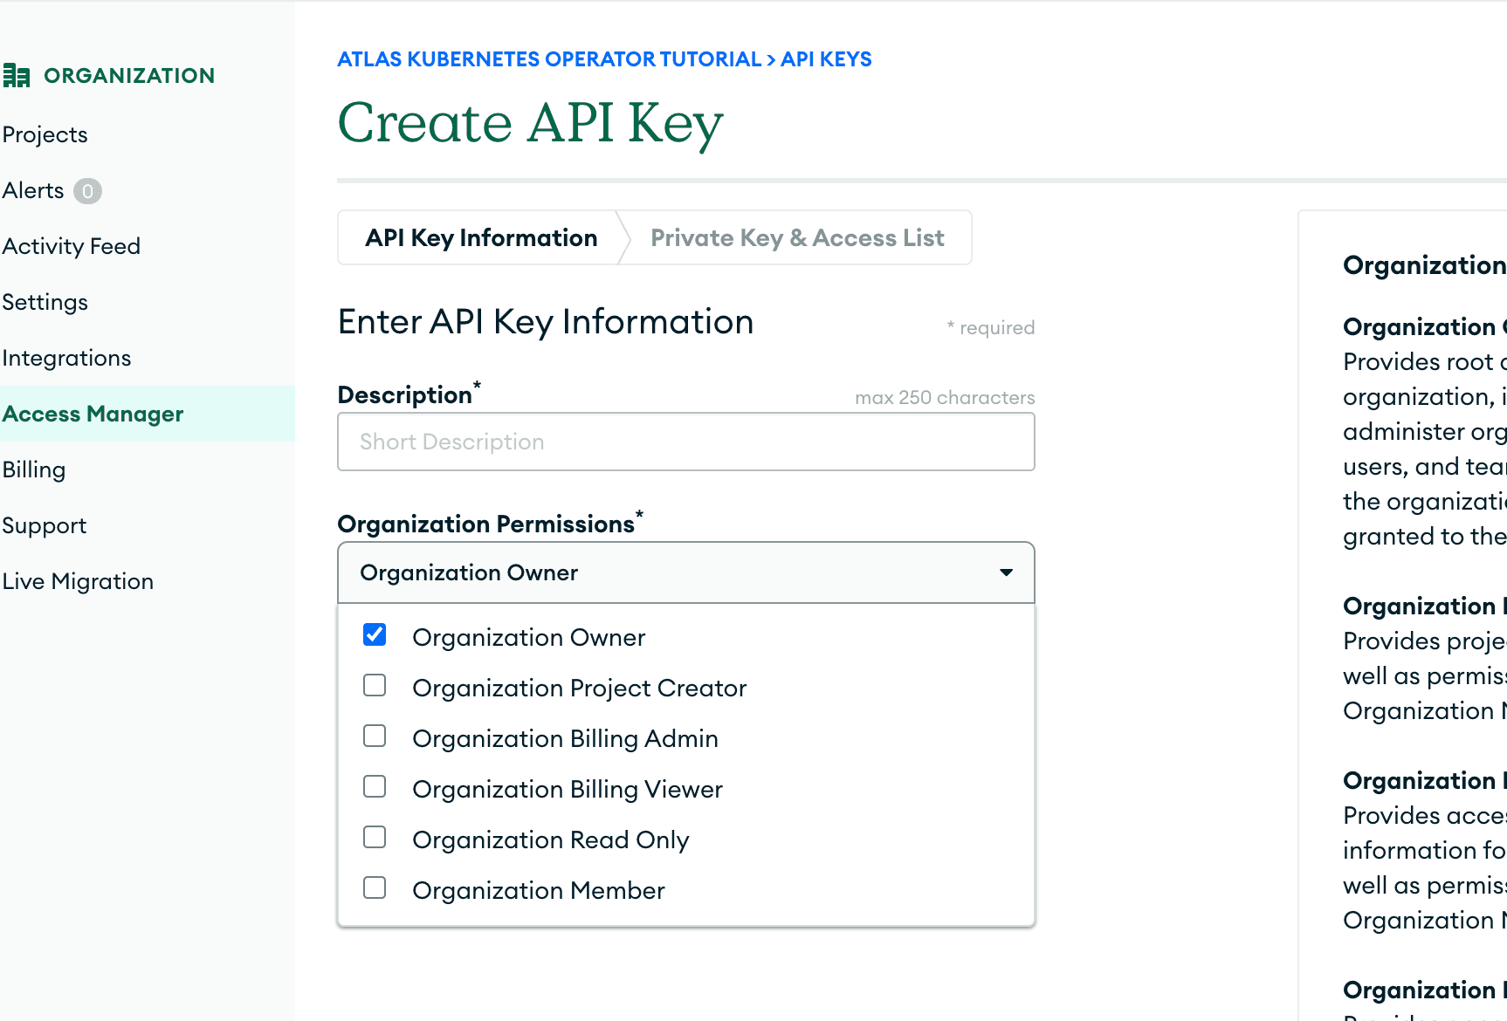Collapse the Organization Permissions dropdown
The image size is (1507, 1021).
tap(1006, 572)
